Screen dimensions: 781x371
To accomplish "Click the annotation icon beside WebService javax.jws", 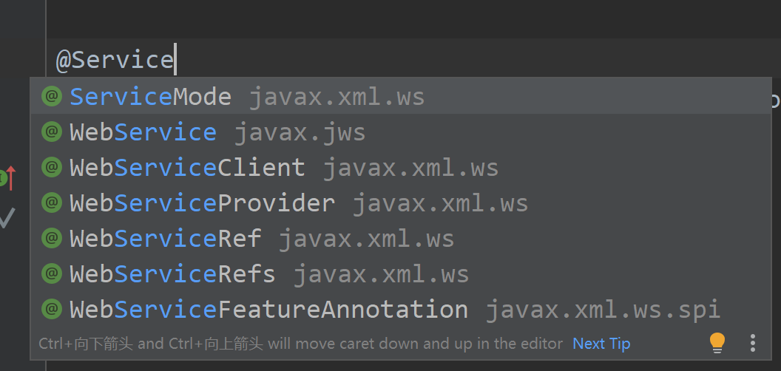I will point(52,132).
